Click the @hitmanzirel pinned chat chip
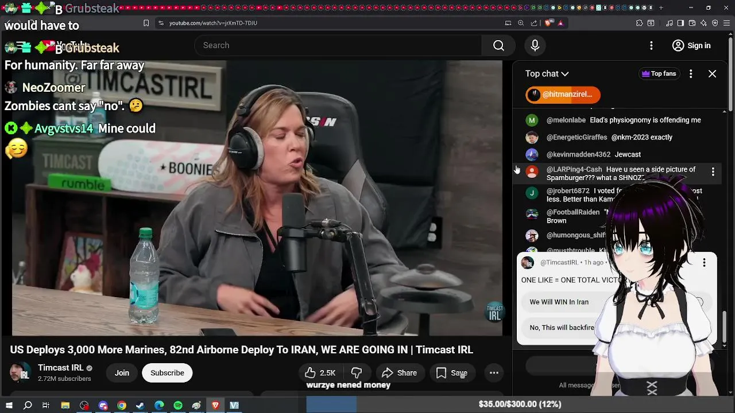The height and width of the screenshot is (413, 735). click(x=563, y=95)
